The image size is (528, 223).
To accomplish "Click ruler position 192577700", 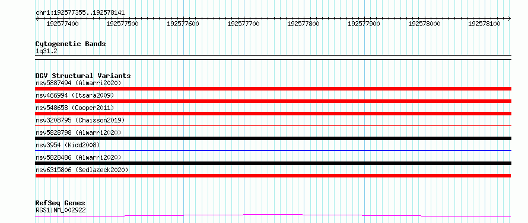I will point(243,24).
